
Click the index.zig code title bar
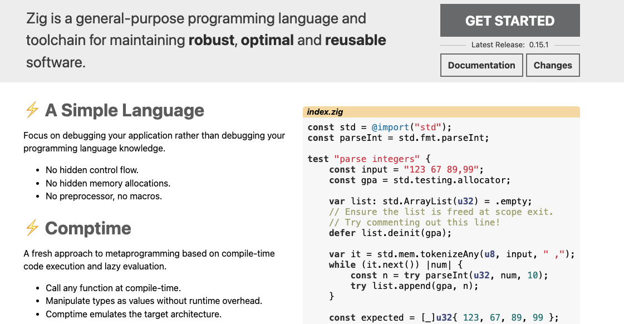click(x=441, y=112)
